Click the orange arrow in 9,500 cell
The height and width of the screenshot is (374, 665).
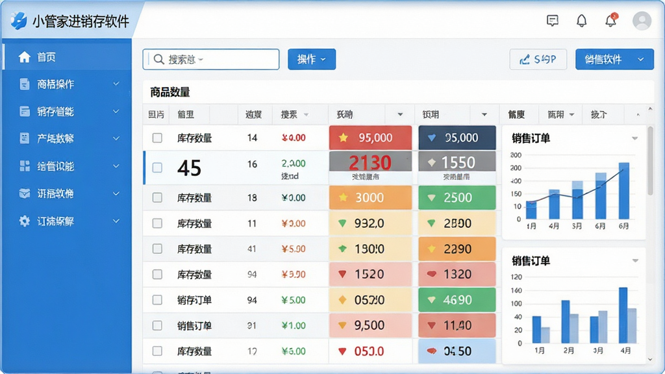pyautogui.click(x=343, y=326)
